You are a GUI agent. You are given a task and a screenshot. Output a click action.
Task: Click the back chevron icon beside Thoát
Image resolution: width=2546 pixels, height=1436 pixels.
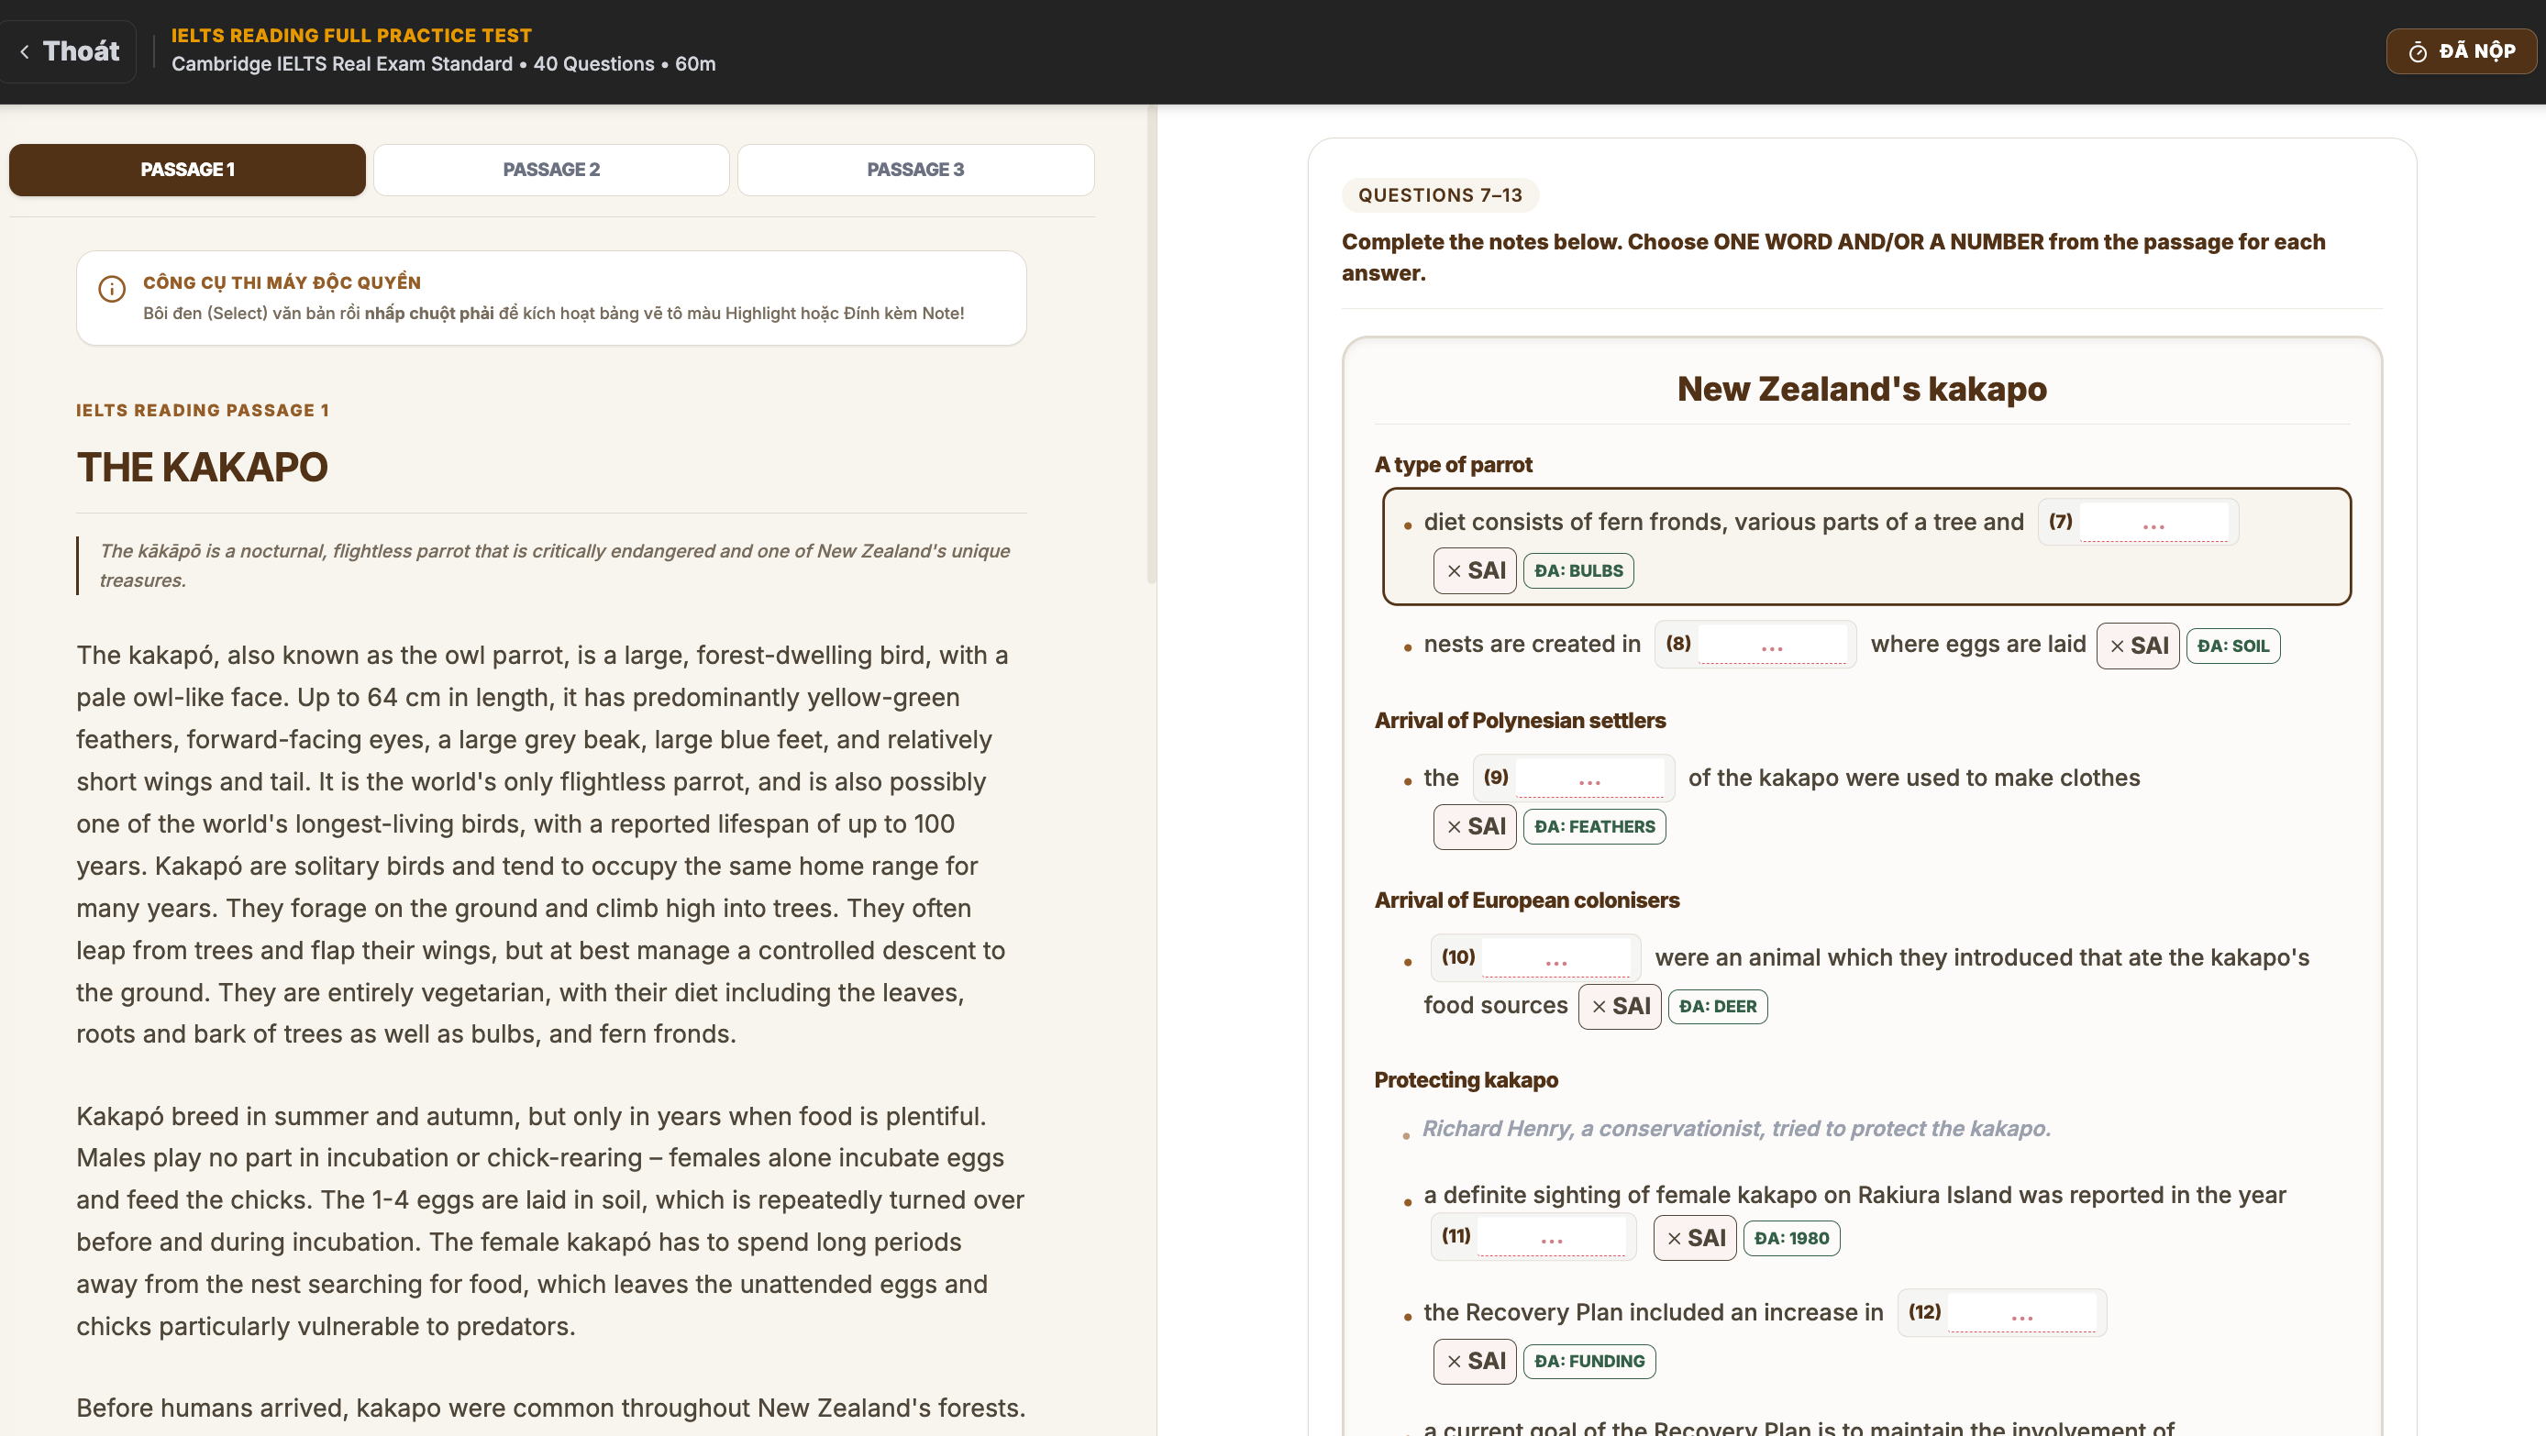[25, 51]
